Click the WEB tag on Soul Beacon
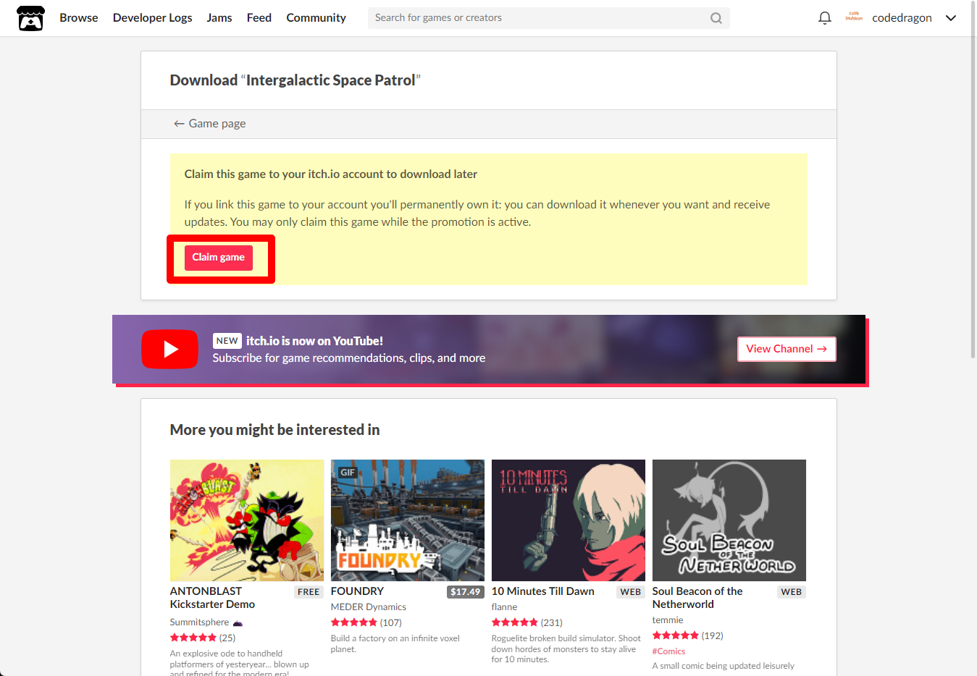This screenshot has width=977, height=676. point(792,592)
